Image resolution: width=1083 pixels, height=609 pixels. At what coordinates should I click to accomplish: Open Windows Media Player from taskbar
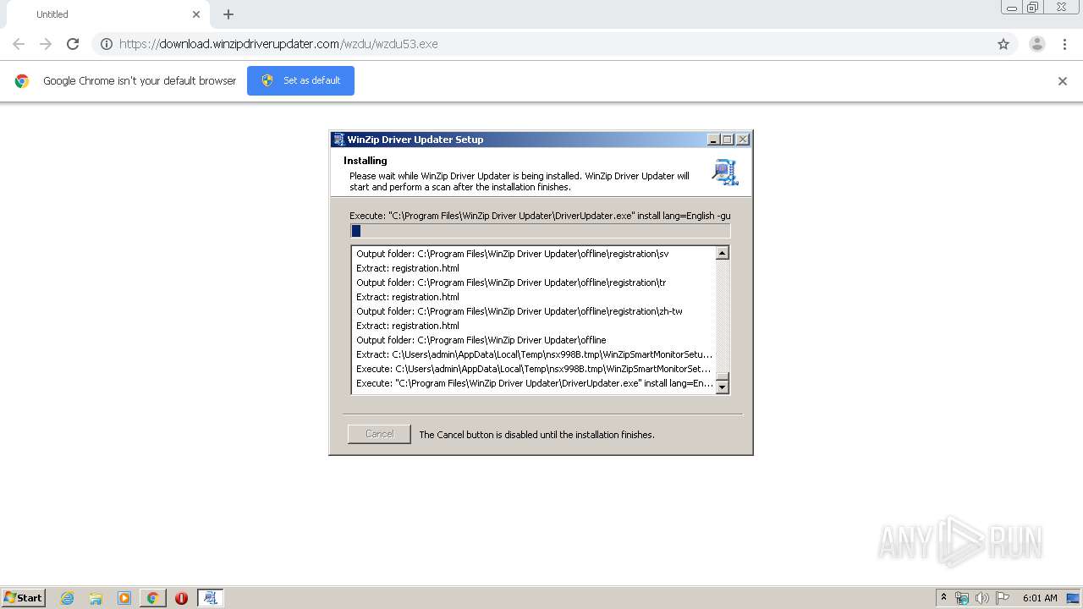[124, 598]
